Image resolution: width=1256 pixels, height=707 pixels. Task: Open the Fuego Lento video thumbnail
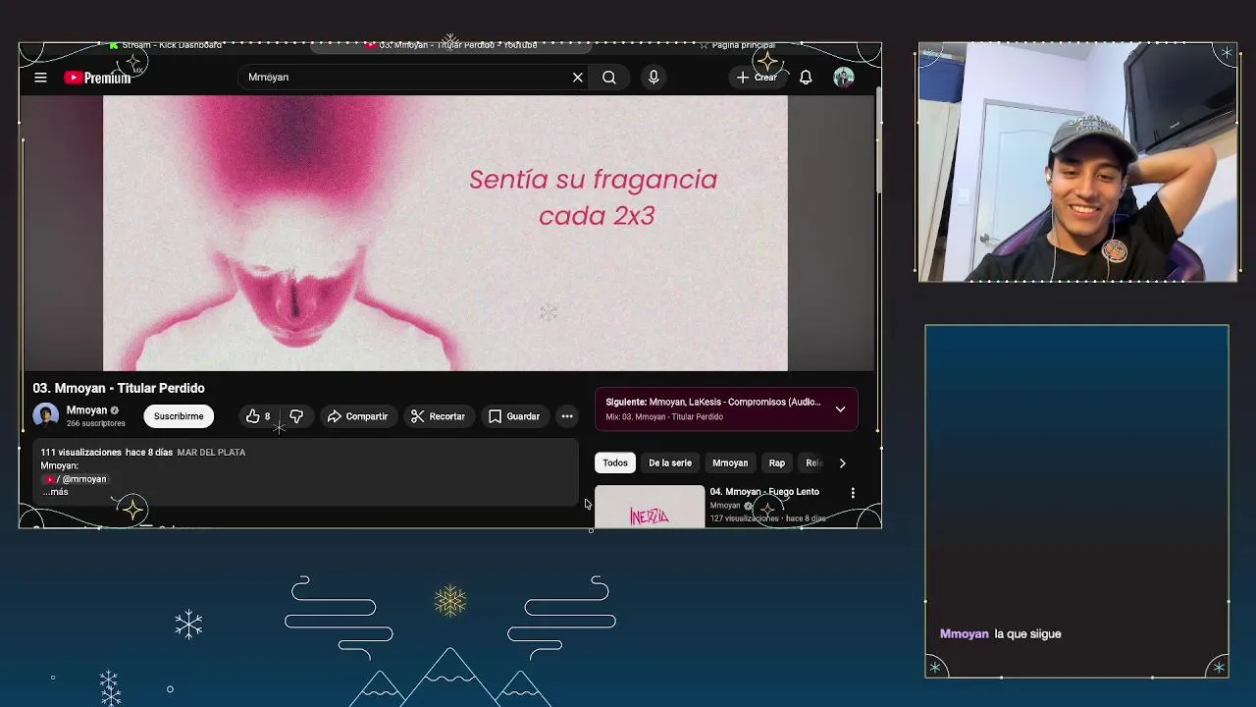[650, 507]
